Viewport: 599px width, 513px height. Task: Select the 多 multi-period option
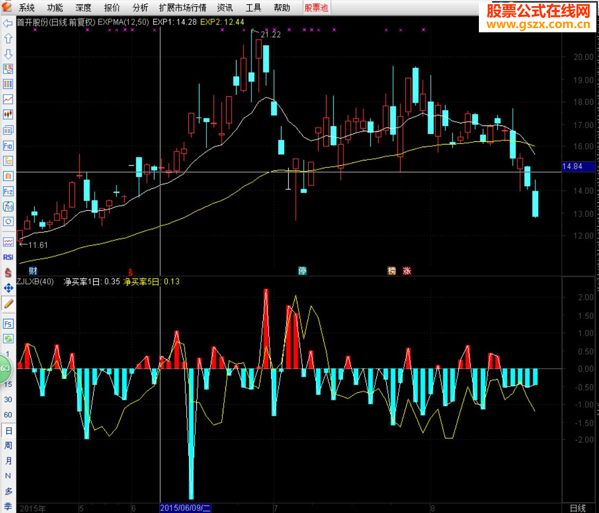coord(8,491)
